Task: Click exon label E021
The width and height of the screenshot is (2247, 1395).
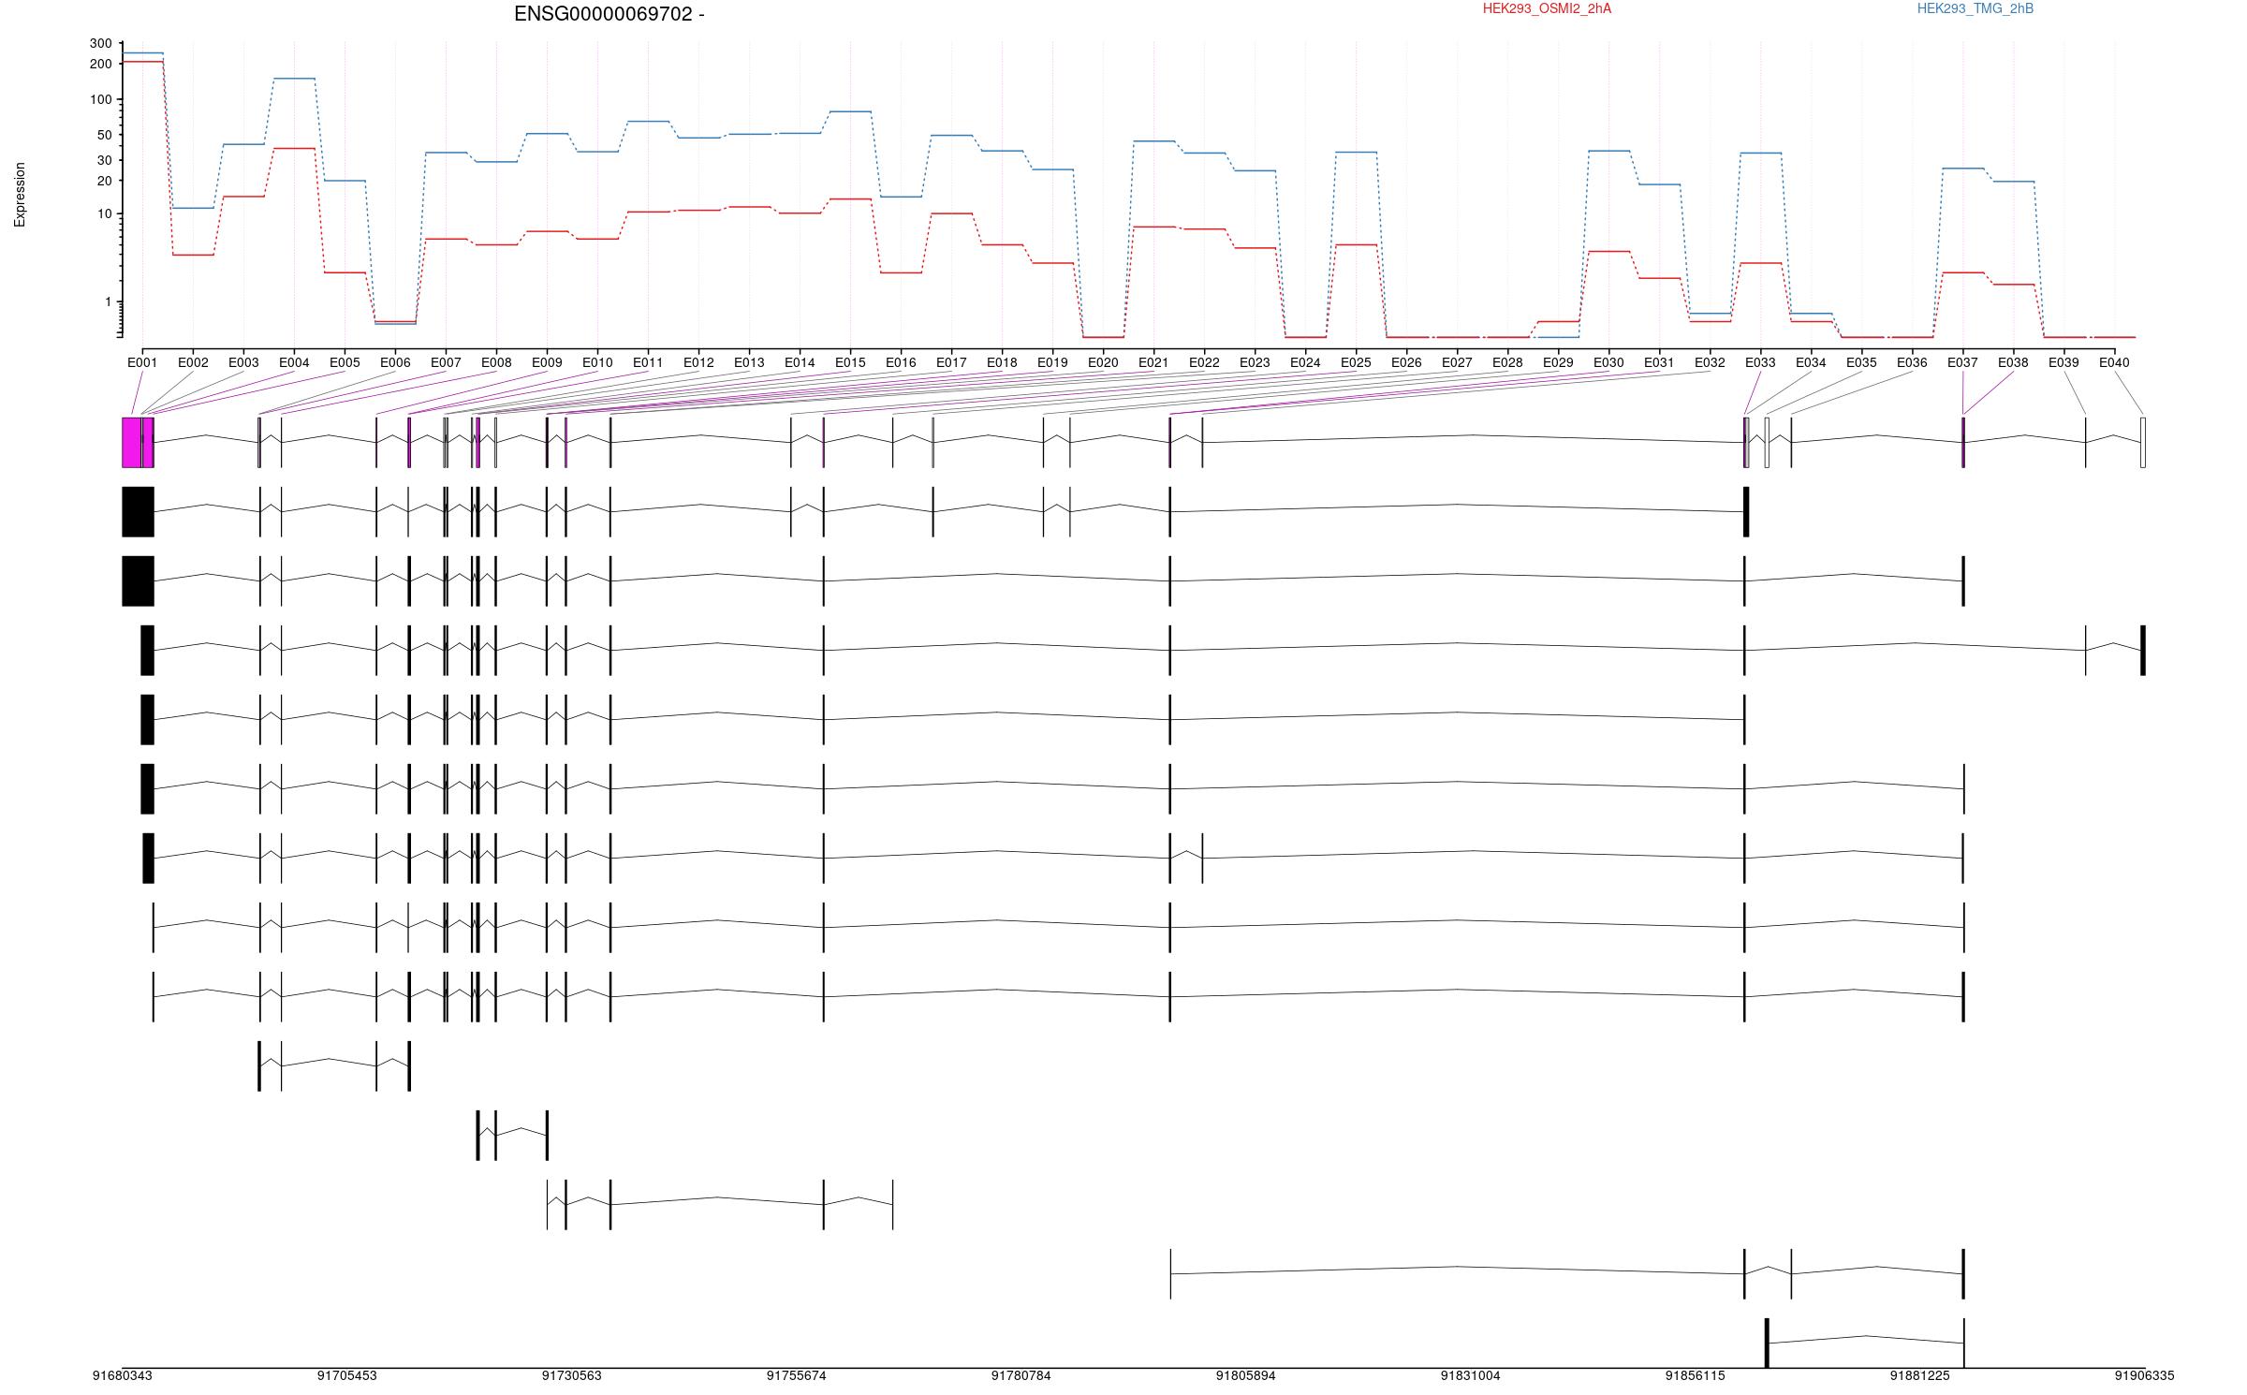Action: click(x=1153, y=362)
